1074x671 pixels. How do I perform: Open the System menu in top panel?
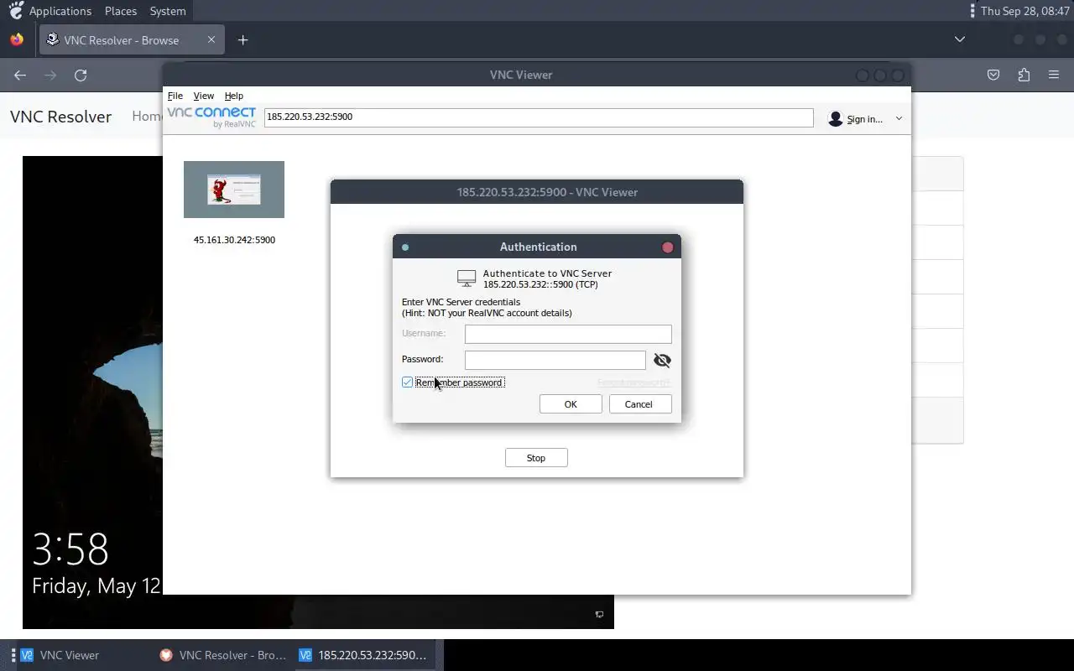point(168,11)
